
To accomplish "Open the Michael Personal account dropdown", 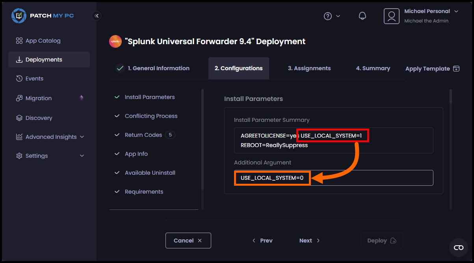I will (431, 11).
